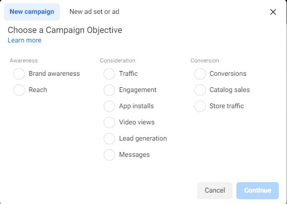The height and width of the screenshot is (204, 287).
Task: Select the Store traffic objective
Action: point(200,106)
